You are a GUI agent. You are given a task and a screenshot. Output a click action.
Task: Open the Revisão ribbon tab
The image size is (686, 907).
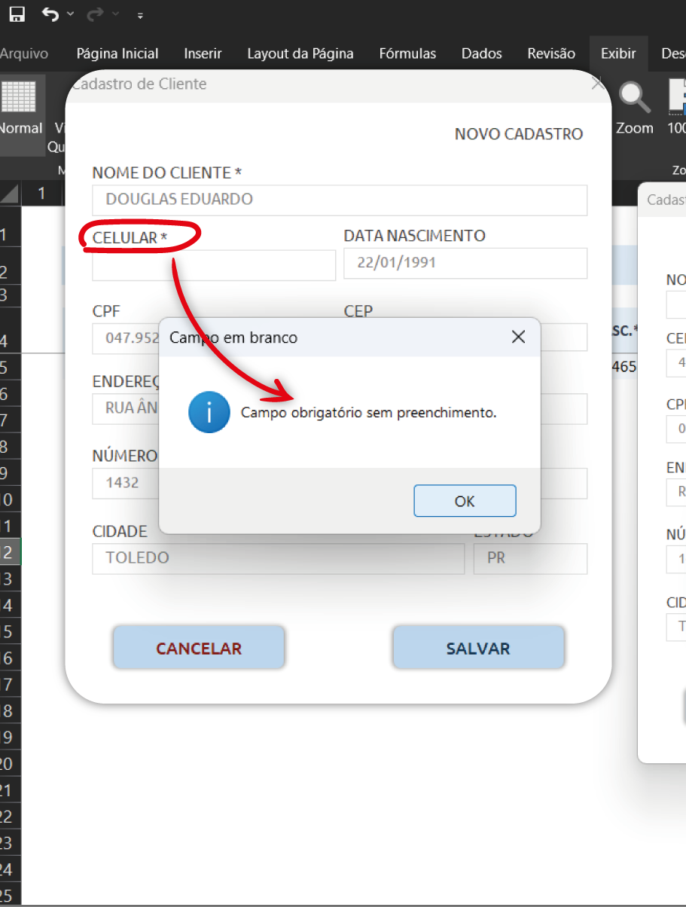pyautogui.click(x=551, y=53)
